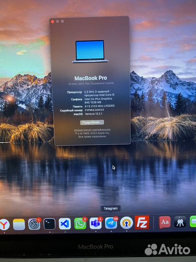Select the 2,3 GHz processor value

click(99, 93)
